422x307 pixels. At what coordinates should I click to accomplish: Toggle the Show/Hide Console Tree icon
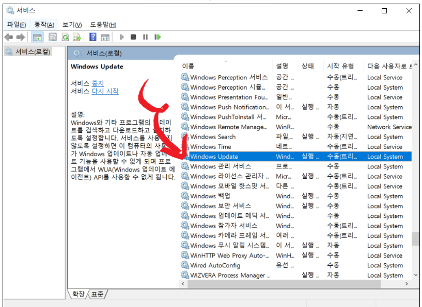click(37, 37)
